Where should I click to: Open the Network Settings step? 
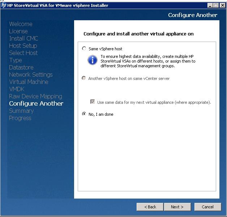[31, 75]
